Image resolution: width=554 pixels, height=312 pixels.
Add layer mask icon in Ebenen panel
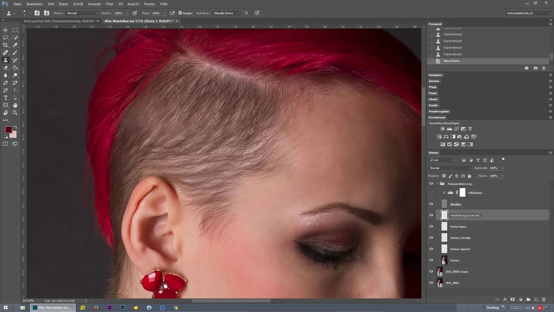coord(513,300)
